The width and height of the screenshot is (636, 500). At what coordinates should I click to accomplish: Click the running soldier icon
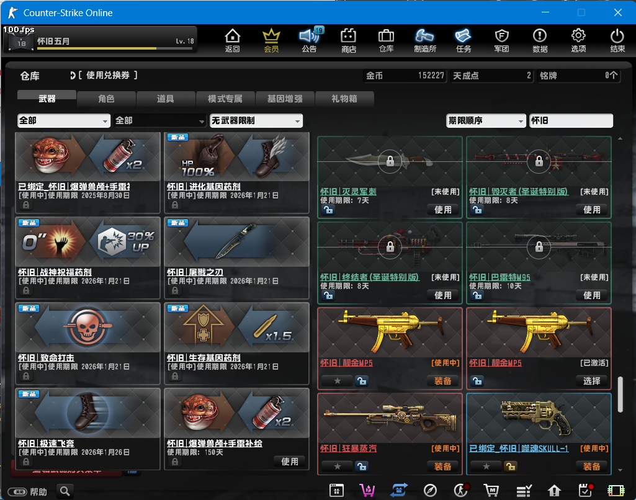coord(461,490)
